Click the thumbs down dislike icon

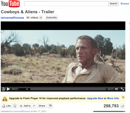[15, 106]
